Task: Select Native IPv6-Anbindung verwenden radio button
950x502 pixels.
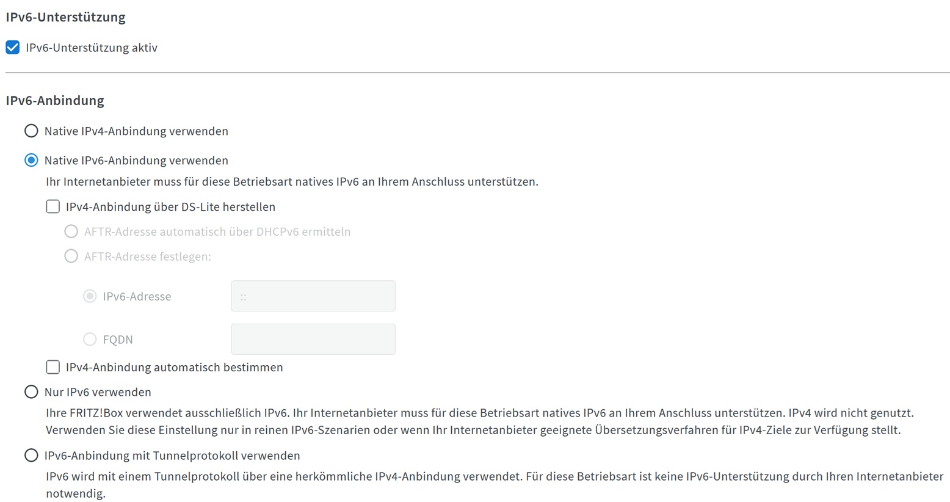Action: point(31,160)
